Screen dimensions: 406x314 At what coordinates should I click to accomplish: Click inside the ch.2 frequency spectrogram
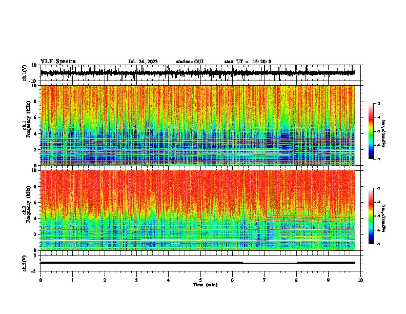tap(197, 210)
